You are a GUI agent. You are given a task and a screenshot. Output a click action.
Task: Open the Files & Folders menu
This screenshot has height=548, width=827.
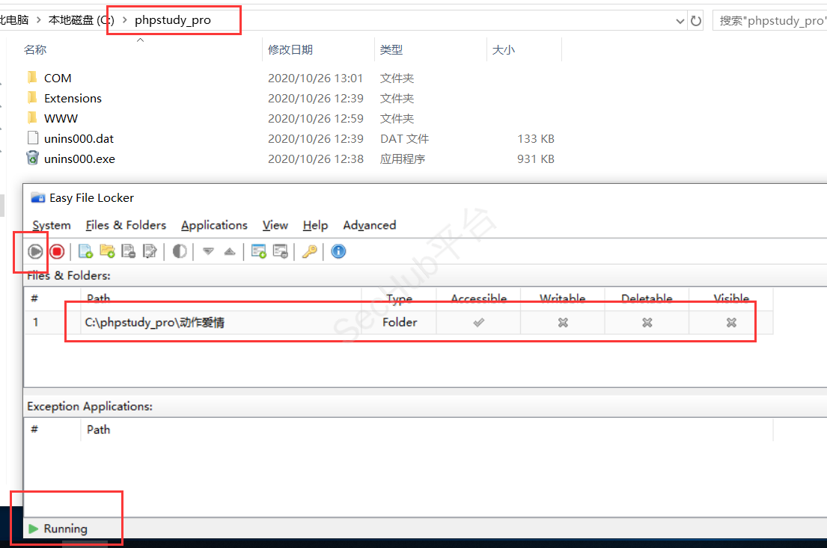[126, 225]
